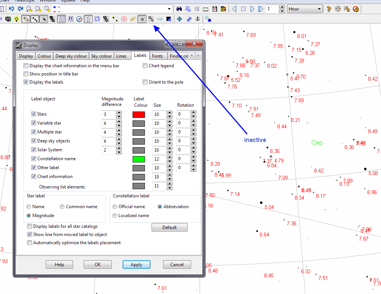Viewport: 381px width, 294px height.
Task: Open the Sky colour tab
Action: pos(101,56)
